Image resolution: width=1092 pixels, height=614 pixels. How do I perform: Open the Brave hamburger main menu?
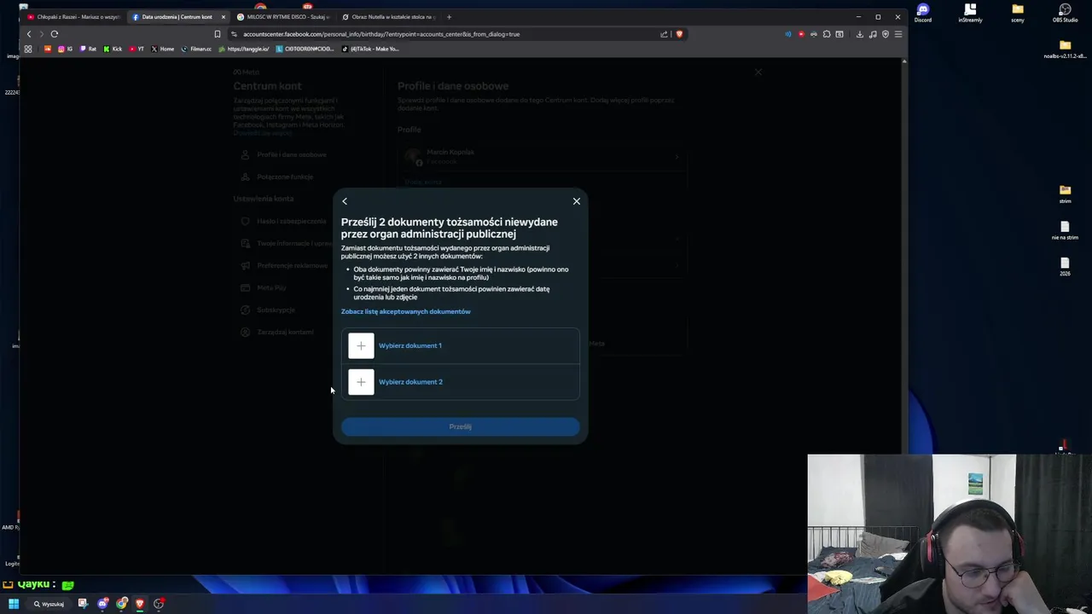898,34
